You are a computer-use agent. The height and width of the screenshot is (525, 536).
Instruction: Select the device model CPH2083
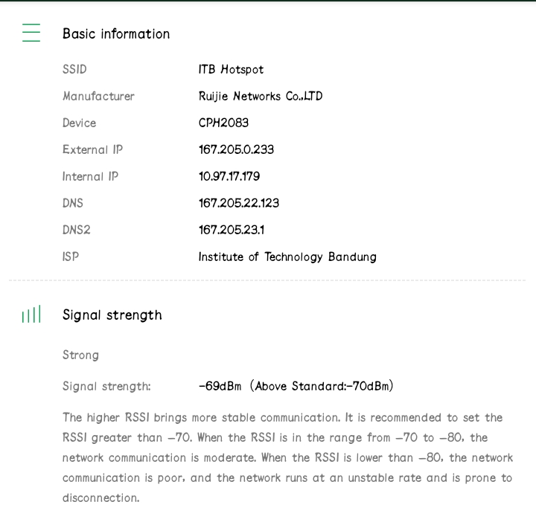point(223,123)
